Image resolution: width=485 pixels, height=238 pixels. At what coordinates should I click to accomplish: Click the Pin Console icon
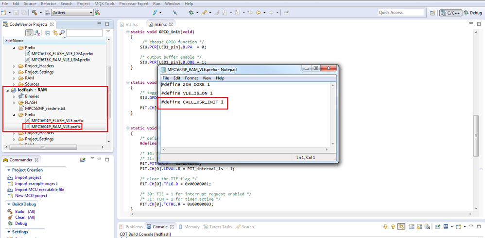(438, 226)
